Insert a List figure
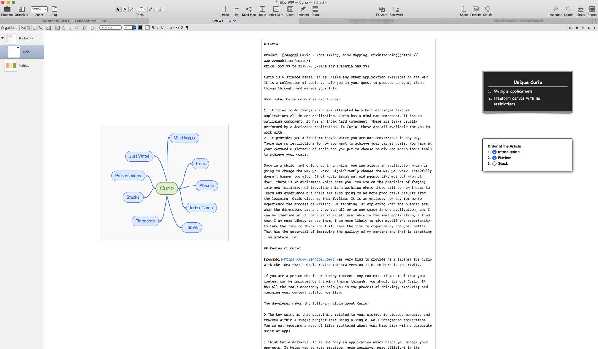598x349 pixels. point(236,9)
